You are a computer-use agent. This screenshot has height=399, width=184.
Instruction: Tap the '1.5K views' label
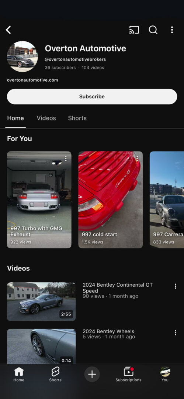tap(93, 242)
